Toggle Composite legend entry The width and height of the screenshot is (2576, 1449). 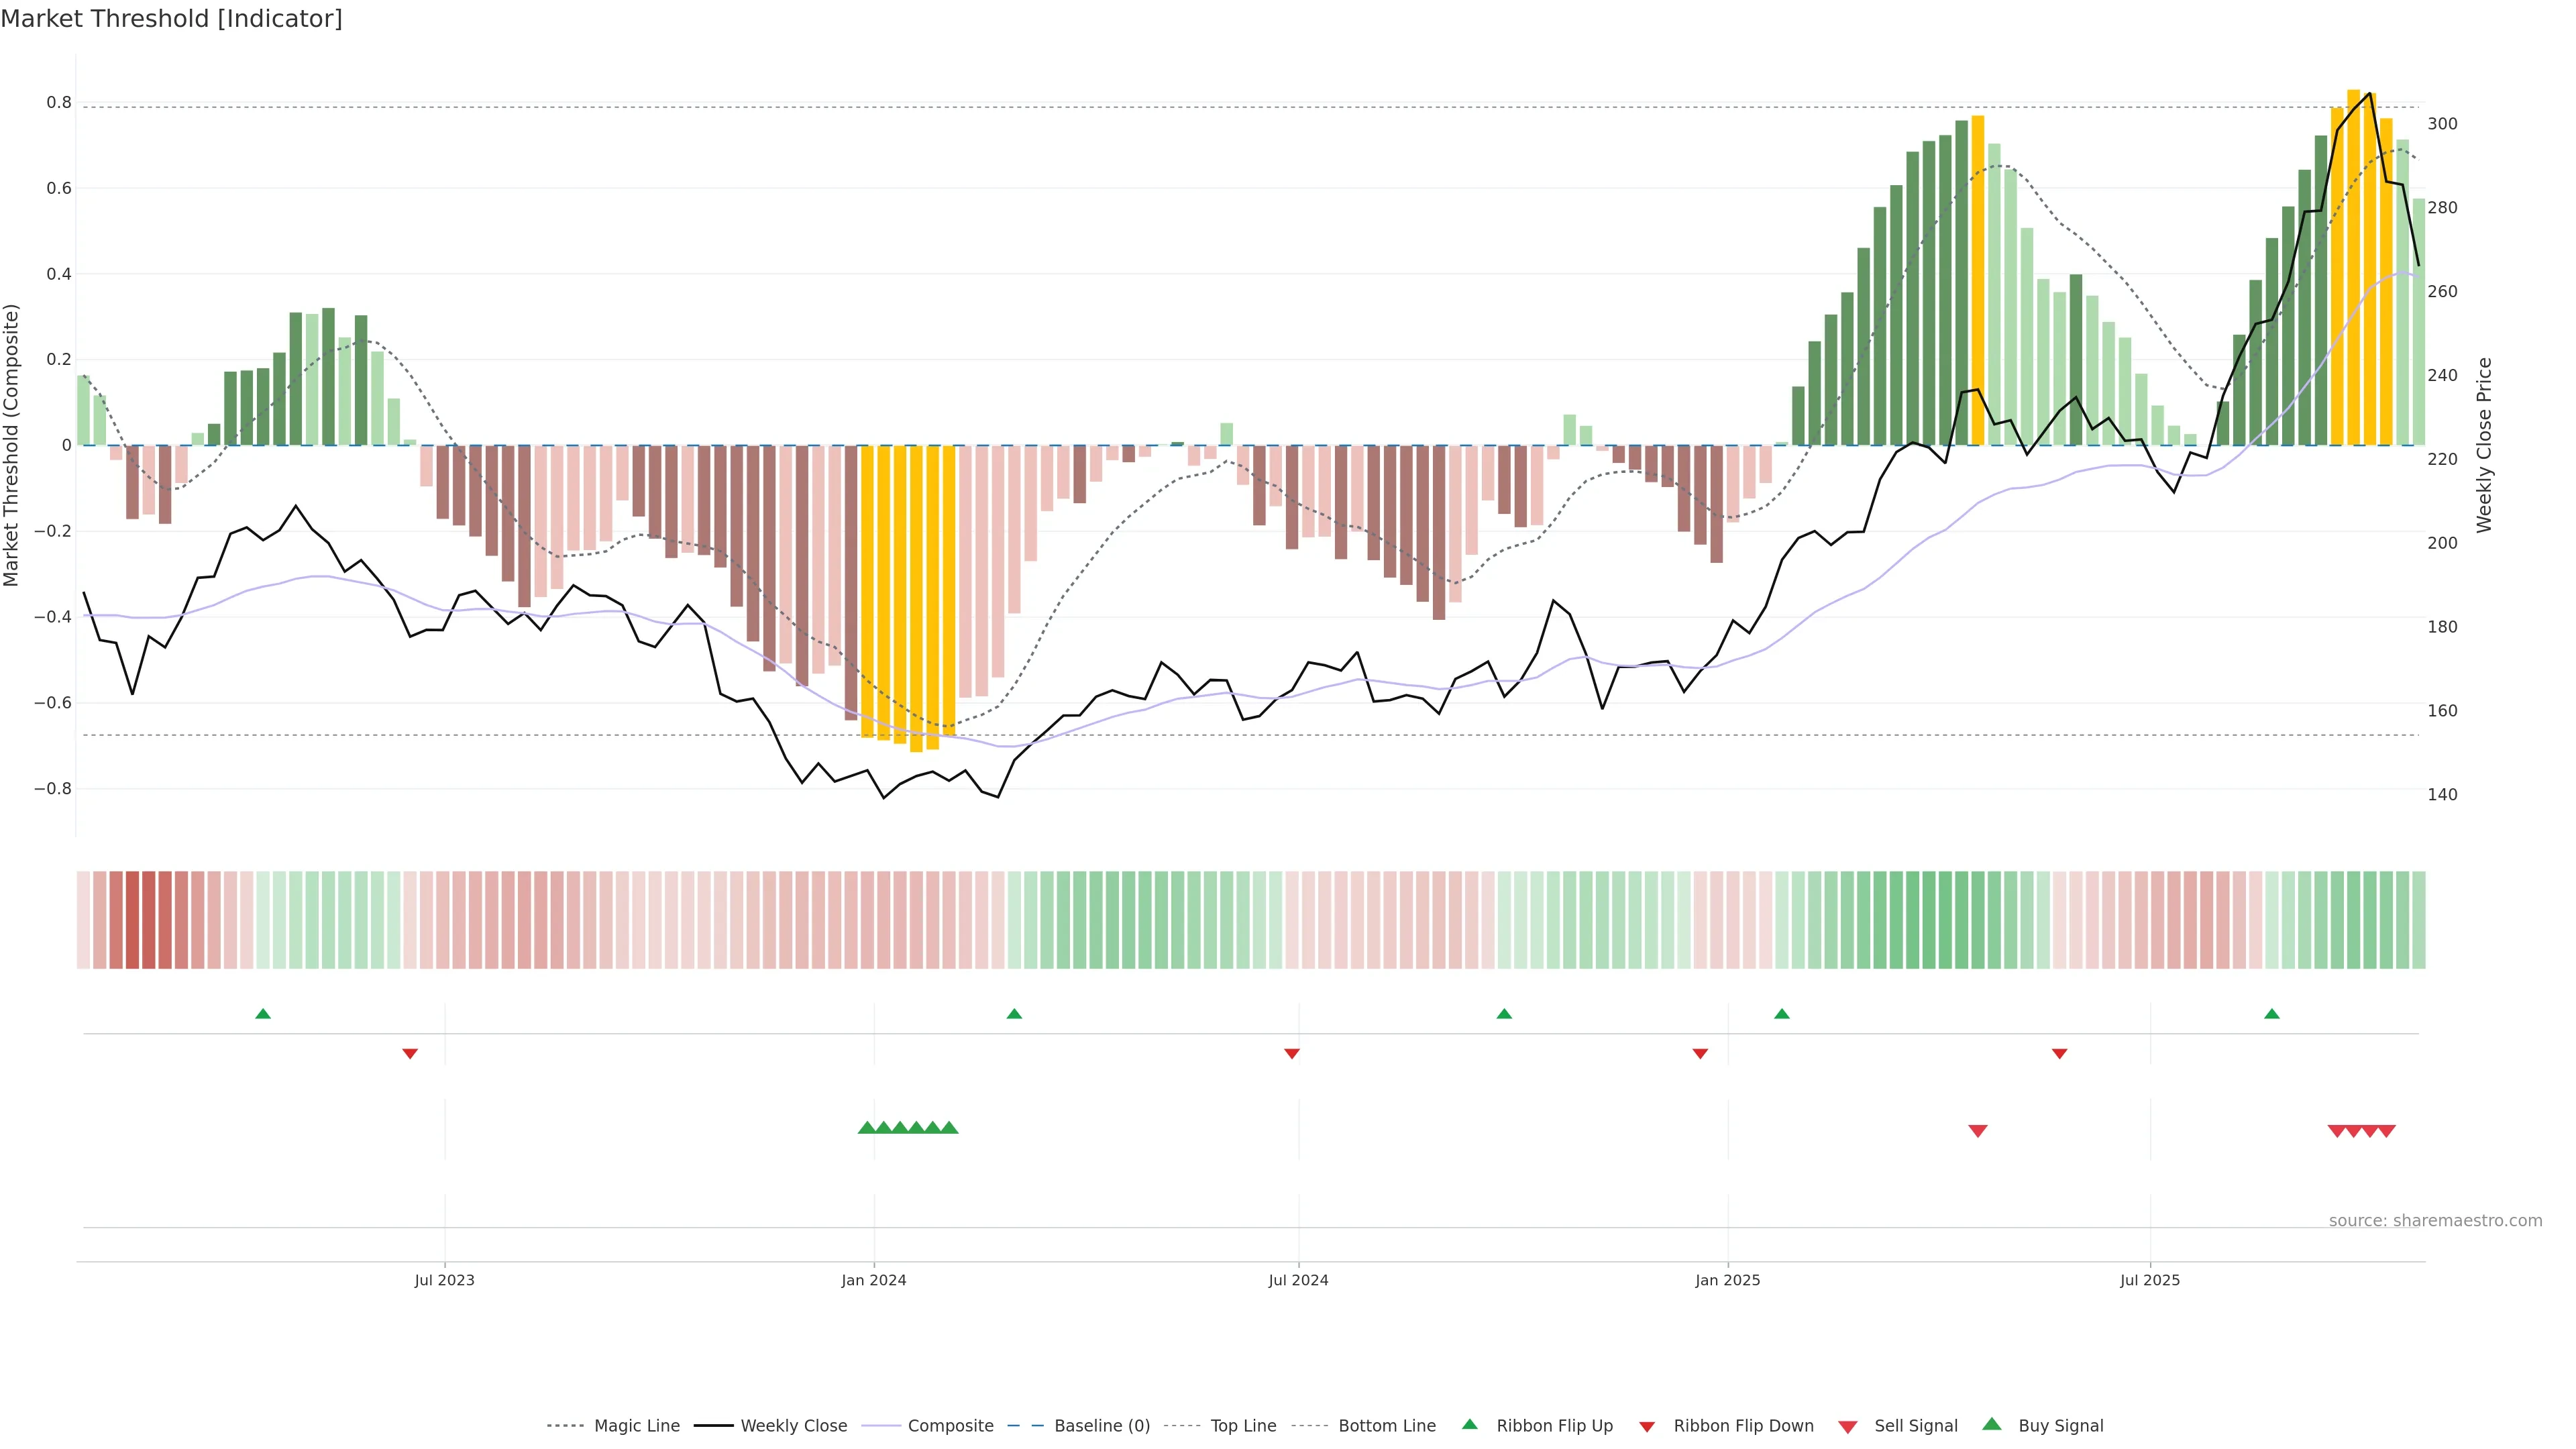[x=950, y=1426]
